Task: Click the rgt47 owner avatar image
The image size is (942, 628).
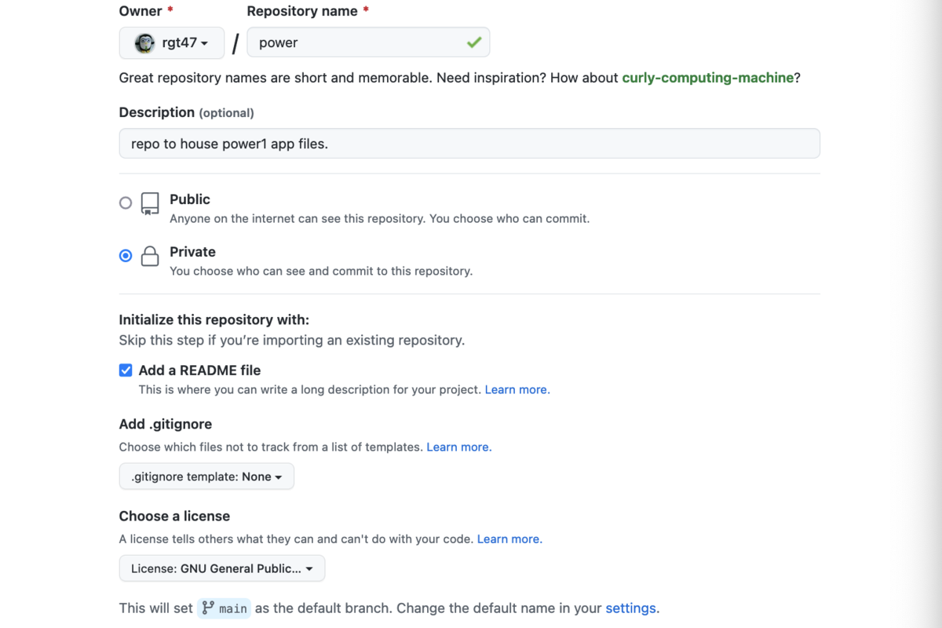Action: click(x=144, y=43)
